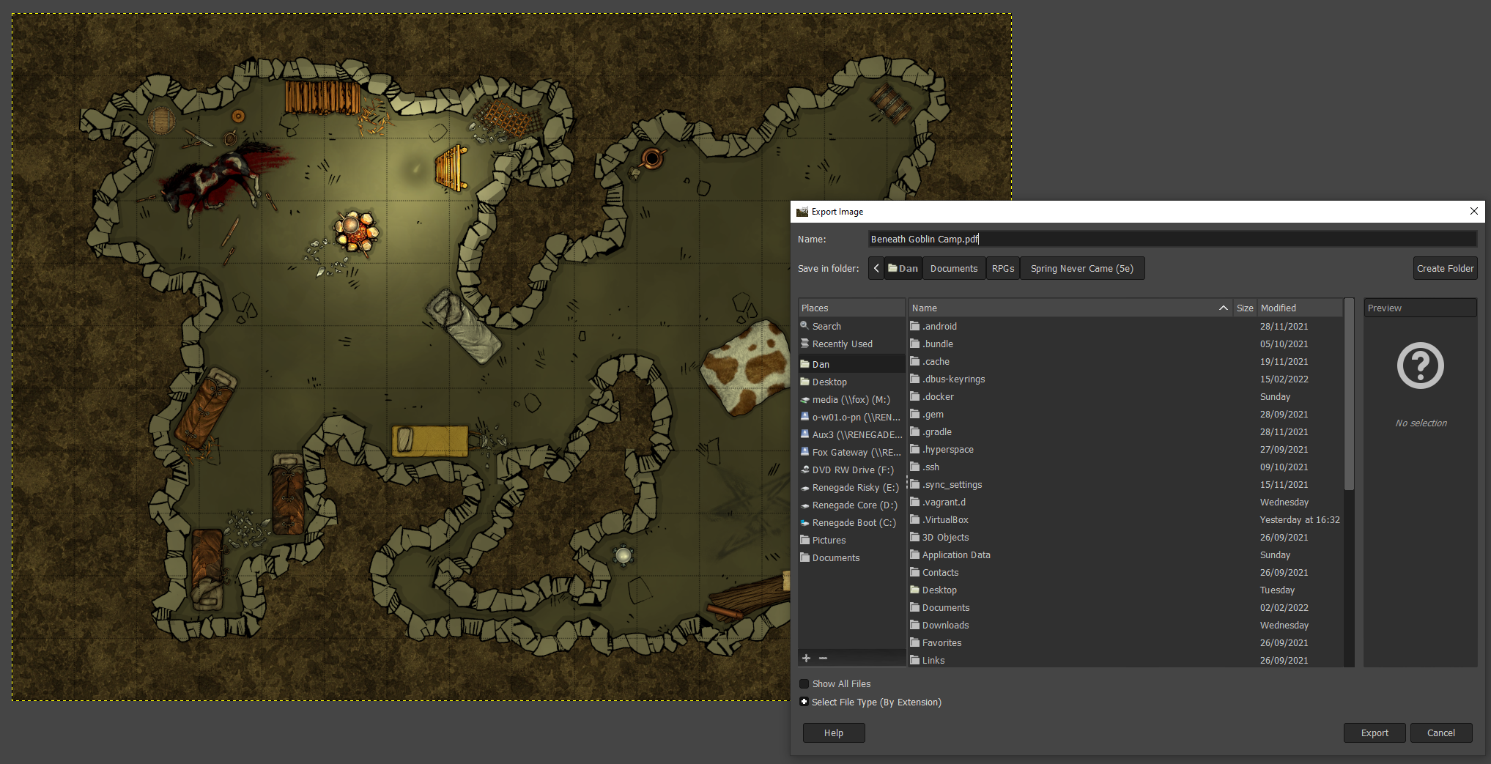Click the back arrow in folder path

click(x=876, y=268)
